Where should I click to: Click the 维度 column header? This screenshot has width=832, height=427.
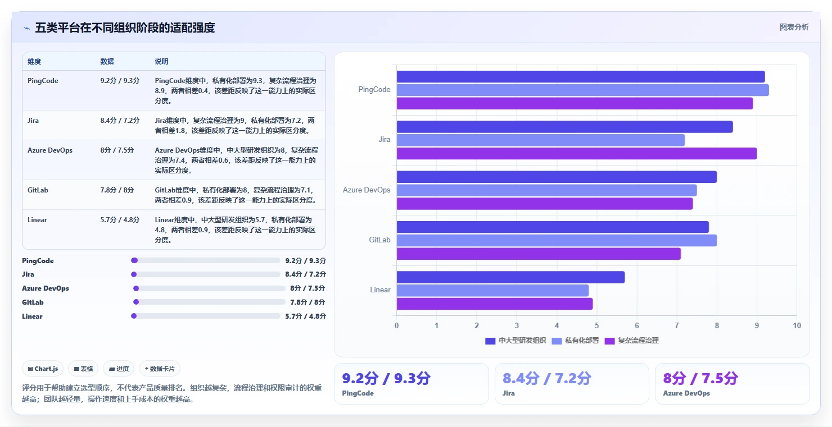pyautogui.click(x=34, y=62)
